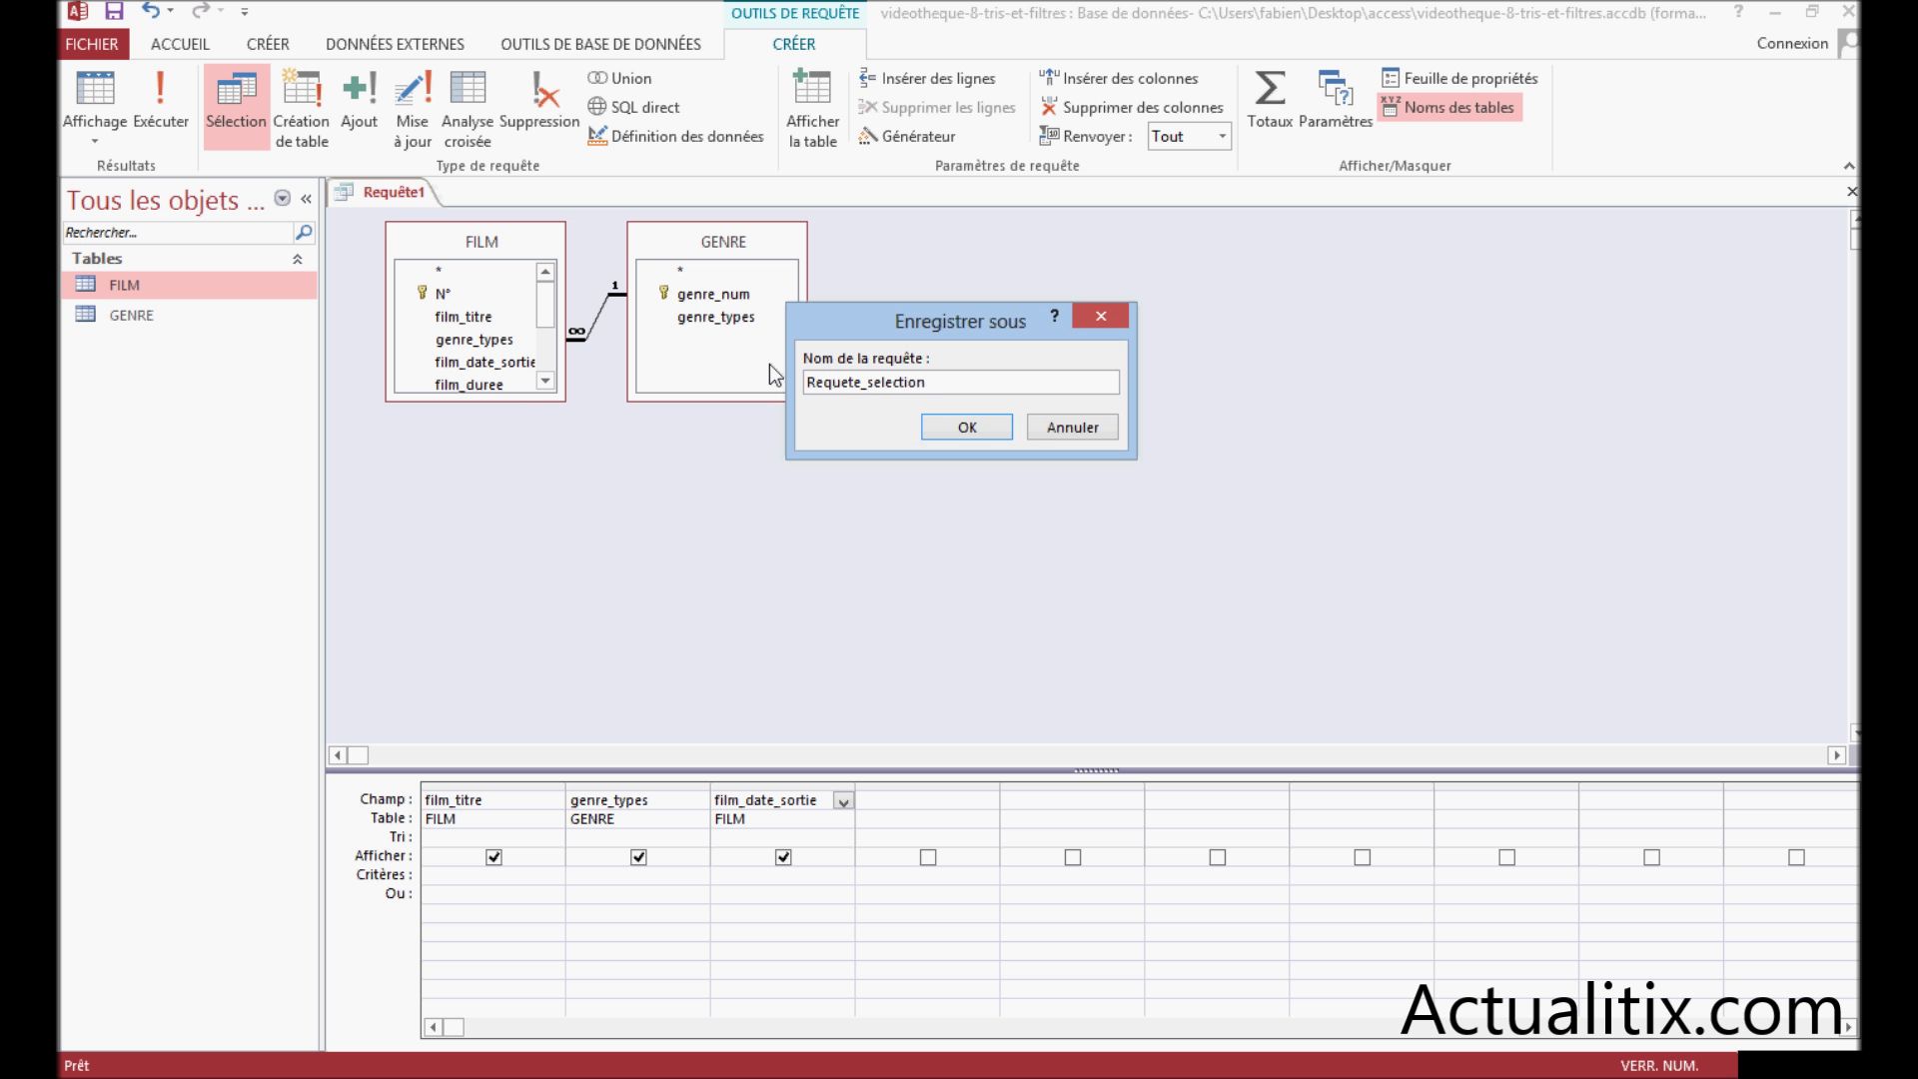
Task: Click Insérer des colonnes
Action: point(1118,78)
